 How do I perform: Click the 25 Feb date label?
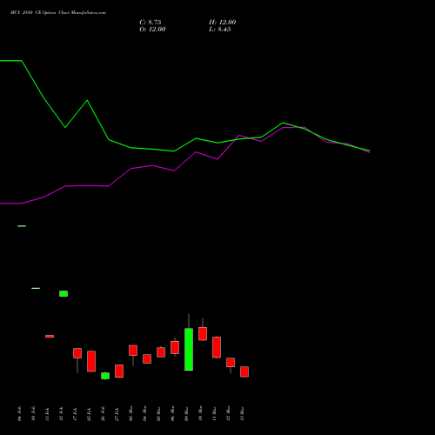[x=89, y=414]
